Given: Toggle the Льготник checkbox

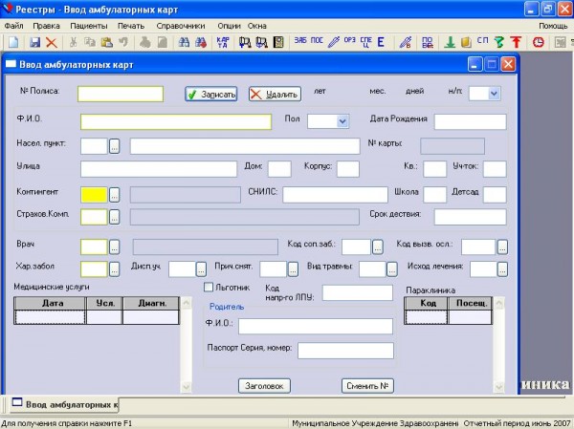Looking at the screenshot, I should click(209, 287).
